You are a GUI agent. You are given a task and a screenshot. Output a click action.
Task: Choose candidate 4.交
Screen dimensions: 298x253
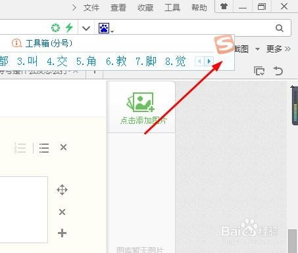tap(57, 62)
